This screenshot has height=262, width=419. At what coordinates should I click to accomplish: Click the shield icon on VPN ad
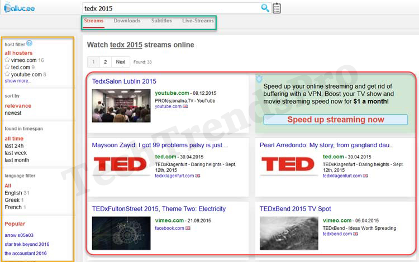tap(259, 79)
